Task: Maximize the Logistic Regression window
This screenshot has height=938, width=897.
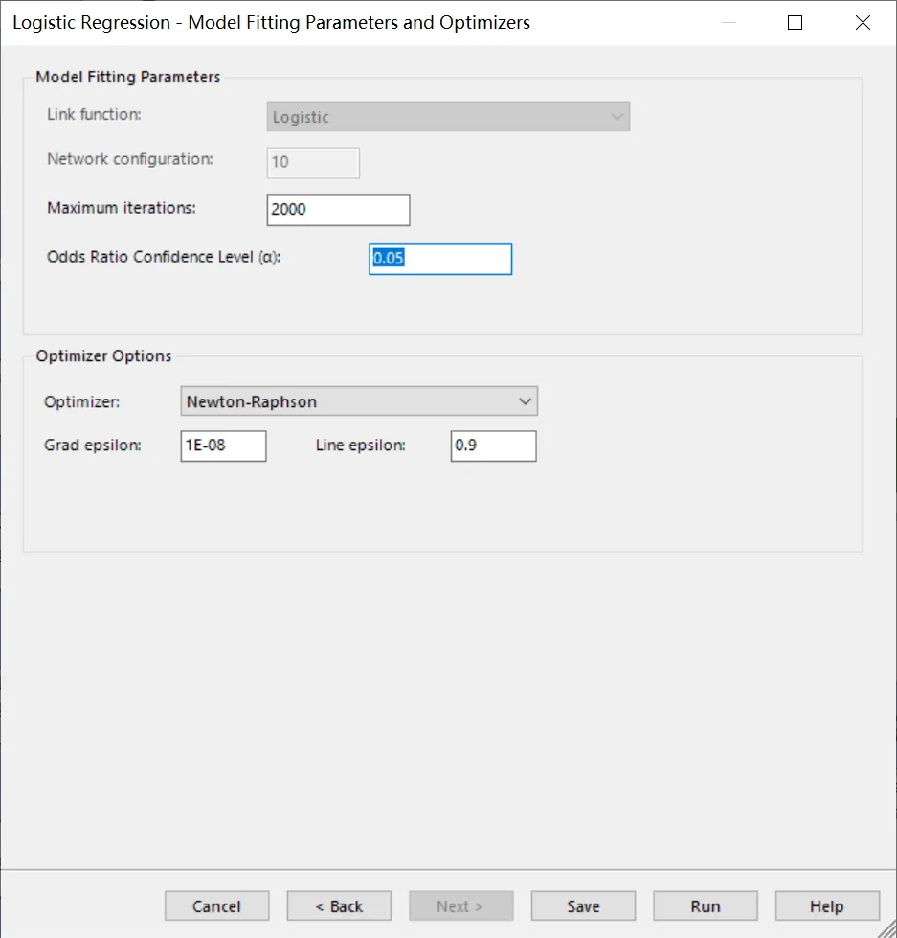Action: point(795,23)
